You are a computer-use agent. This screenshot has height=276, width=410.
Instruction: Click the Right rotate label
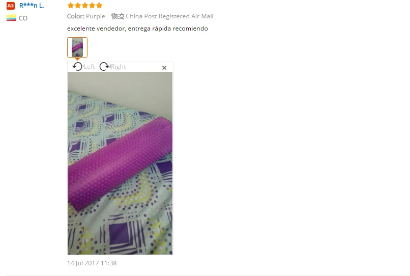[118, 67]
